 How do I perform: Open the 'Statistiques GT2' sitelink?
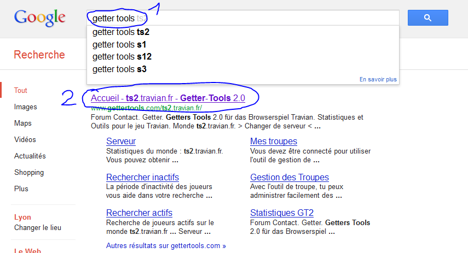tap(282, 213)
